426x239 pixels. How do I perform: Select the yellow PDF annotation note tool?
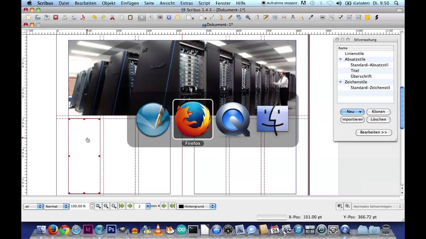(x=367, y=17)
